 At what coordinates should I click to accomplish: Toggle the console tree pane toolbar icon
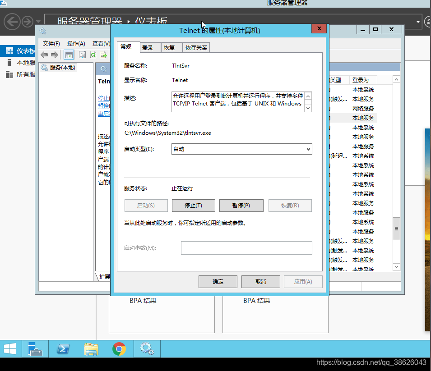pyautogui.click(x=69, y=55)
